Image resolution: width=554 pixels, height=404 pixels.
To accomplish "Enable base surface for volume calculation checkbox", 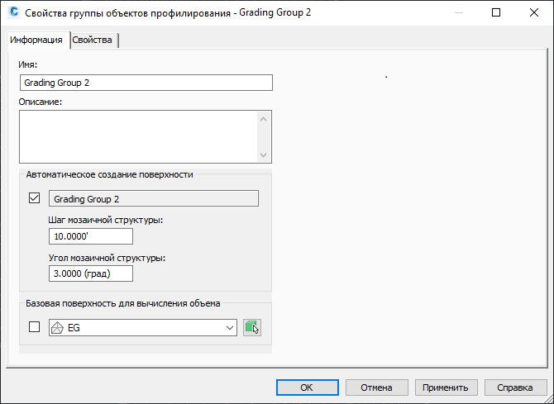I will coord(34,326).
